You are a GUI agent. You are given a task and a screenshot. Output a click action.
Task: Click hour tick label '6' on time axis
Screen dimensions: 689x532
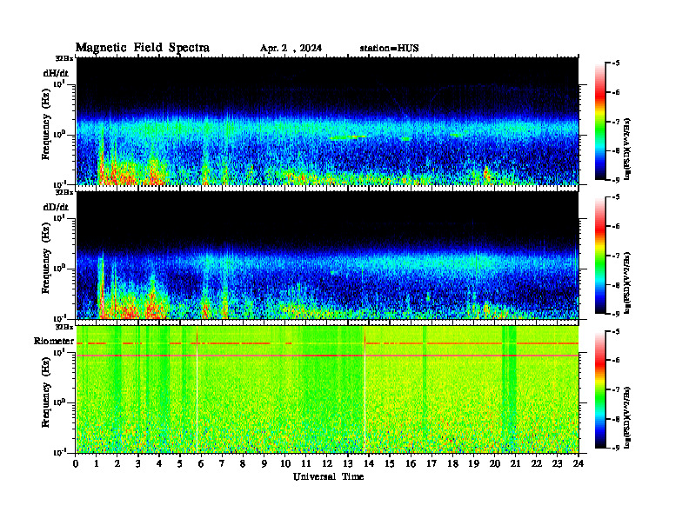click(201, 463)
